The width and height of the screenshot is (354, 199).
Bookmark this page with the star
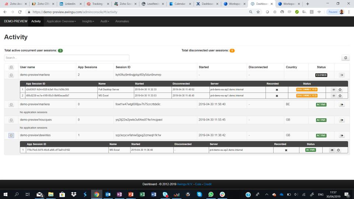click(x=258, y=12)
